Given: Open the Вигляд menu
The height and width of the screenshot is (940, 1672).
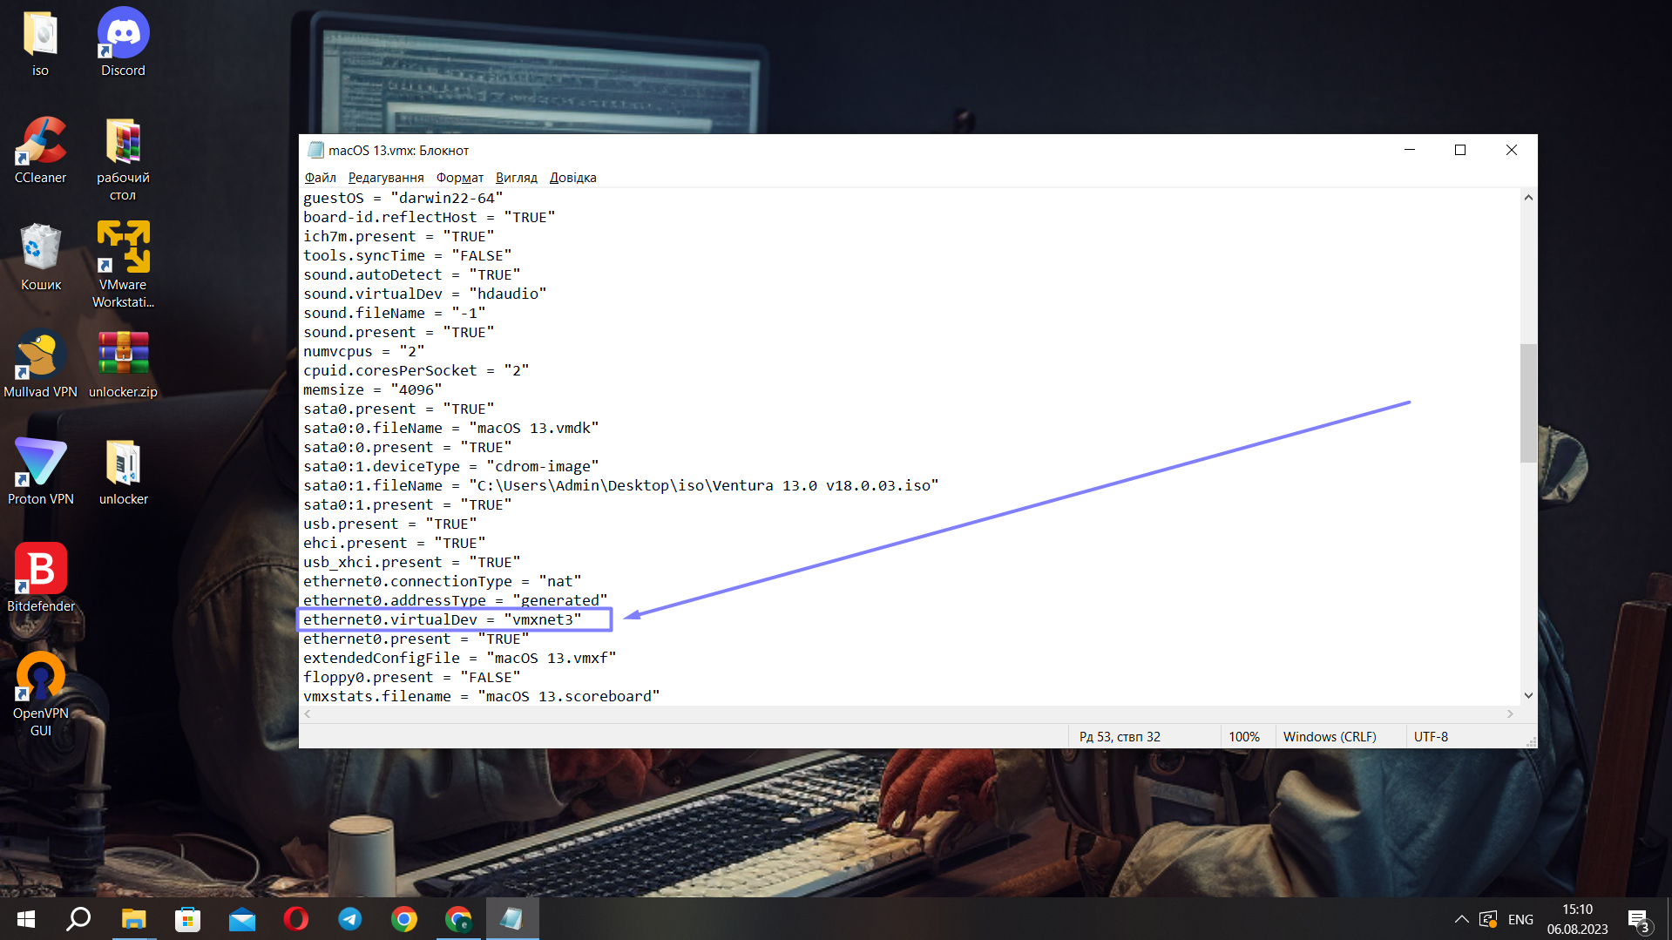Looking at the screenshot, I should (517, 178).
